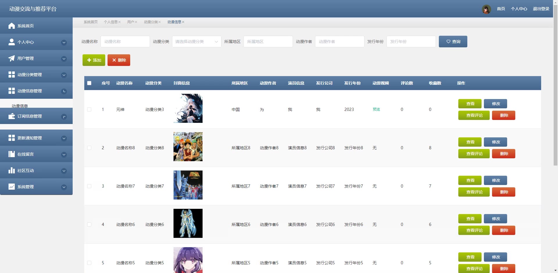Viewport: 558px width, 273px height.
Task: Click the green 添加 button
Action: (94, 60)
